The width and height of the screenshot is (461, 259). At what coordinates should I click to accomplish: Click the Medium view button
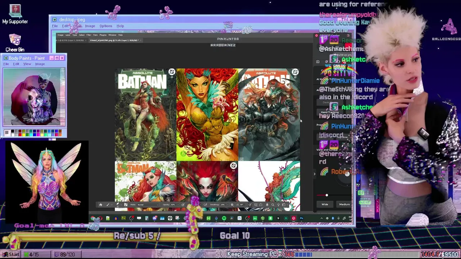[x=344, y=204]
